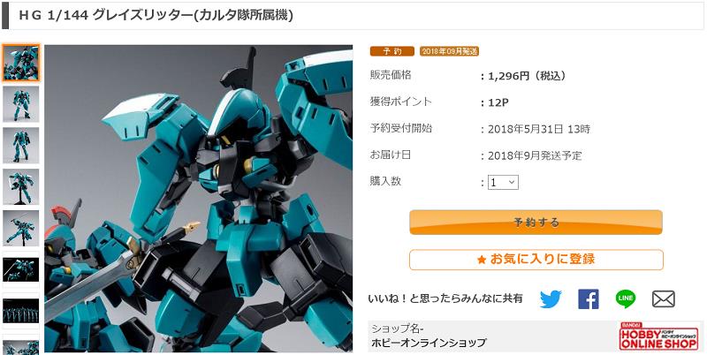
Task: Click the main Graze Ritter product image
Action: click(198, 198)
